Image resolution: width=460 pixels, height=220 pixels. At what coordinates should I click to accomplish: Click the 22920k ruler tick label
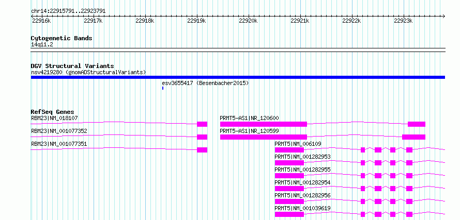pos(248,21)
